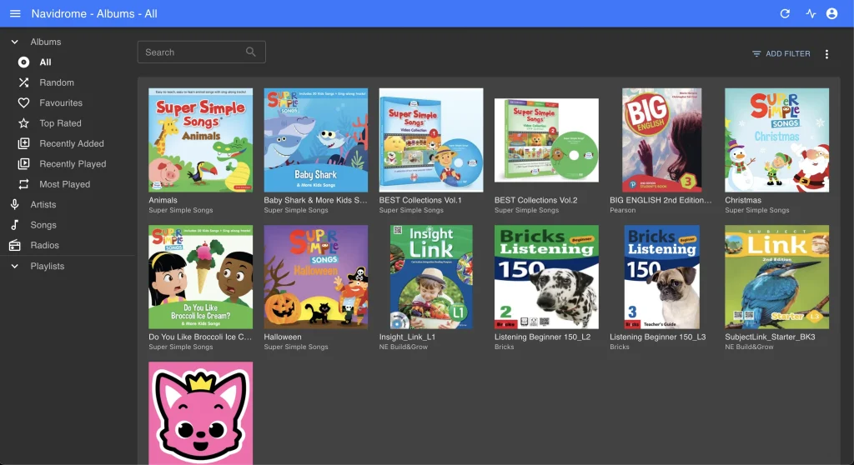The width and height of the screenshot is (854, 465).
Task: Open the Baby Shark album cover
Action: click(316, 140)
